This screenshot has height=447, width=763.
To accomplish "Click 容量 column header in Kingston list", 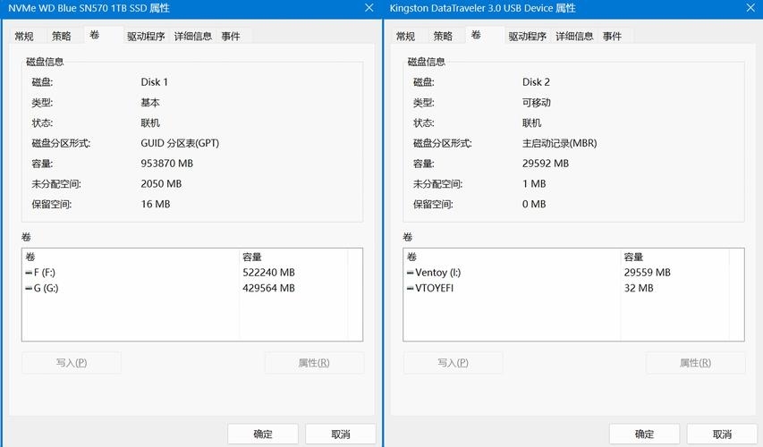I will [x=675, y=257].
